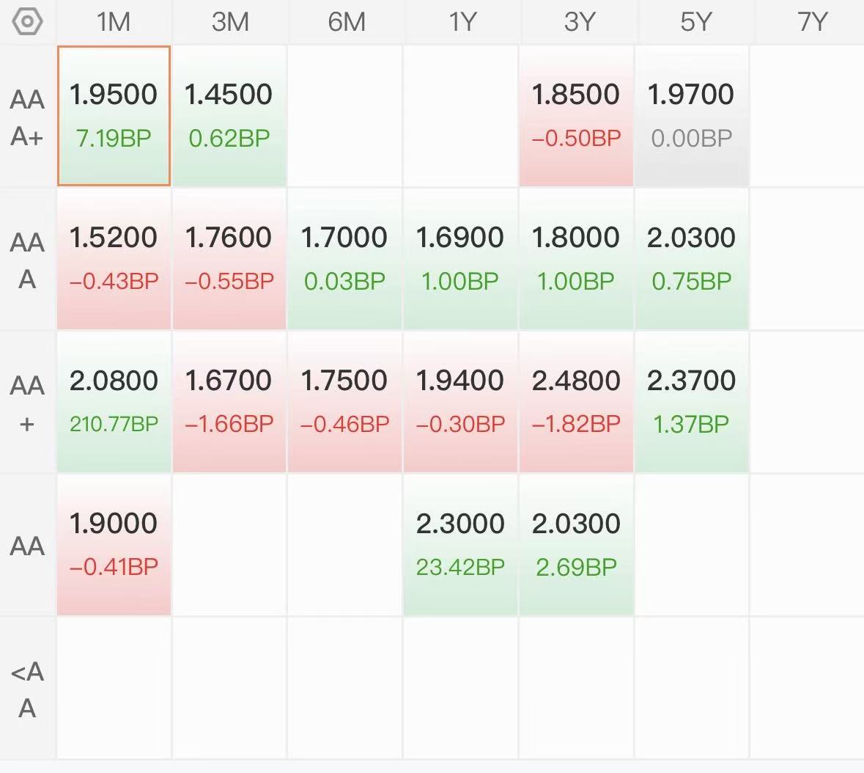864x773 pixels.
Task: Open the AAA+ 3M cell 1.4500
Action: point(229,116)
